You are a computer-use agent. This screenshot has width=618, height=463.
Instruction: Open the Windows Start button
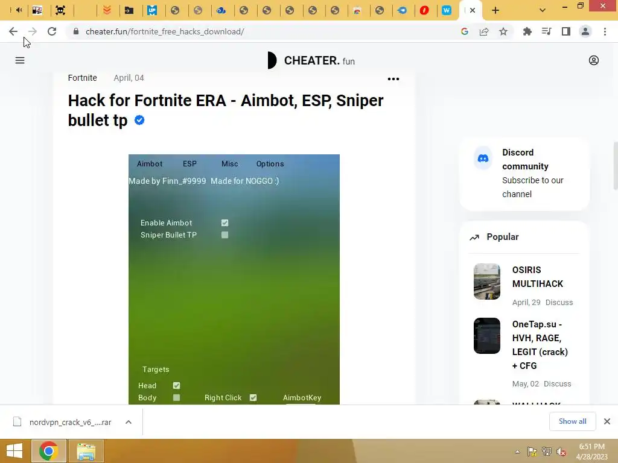pyautogui.click(x=14, y=451)
